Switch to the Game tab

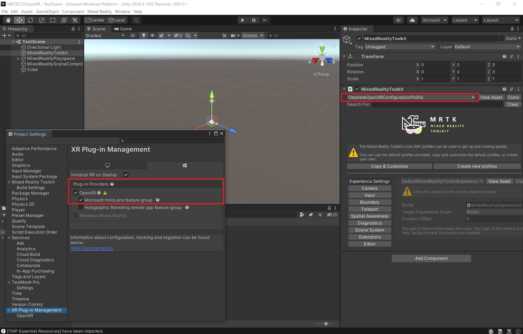[123, 29]
